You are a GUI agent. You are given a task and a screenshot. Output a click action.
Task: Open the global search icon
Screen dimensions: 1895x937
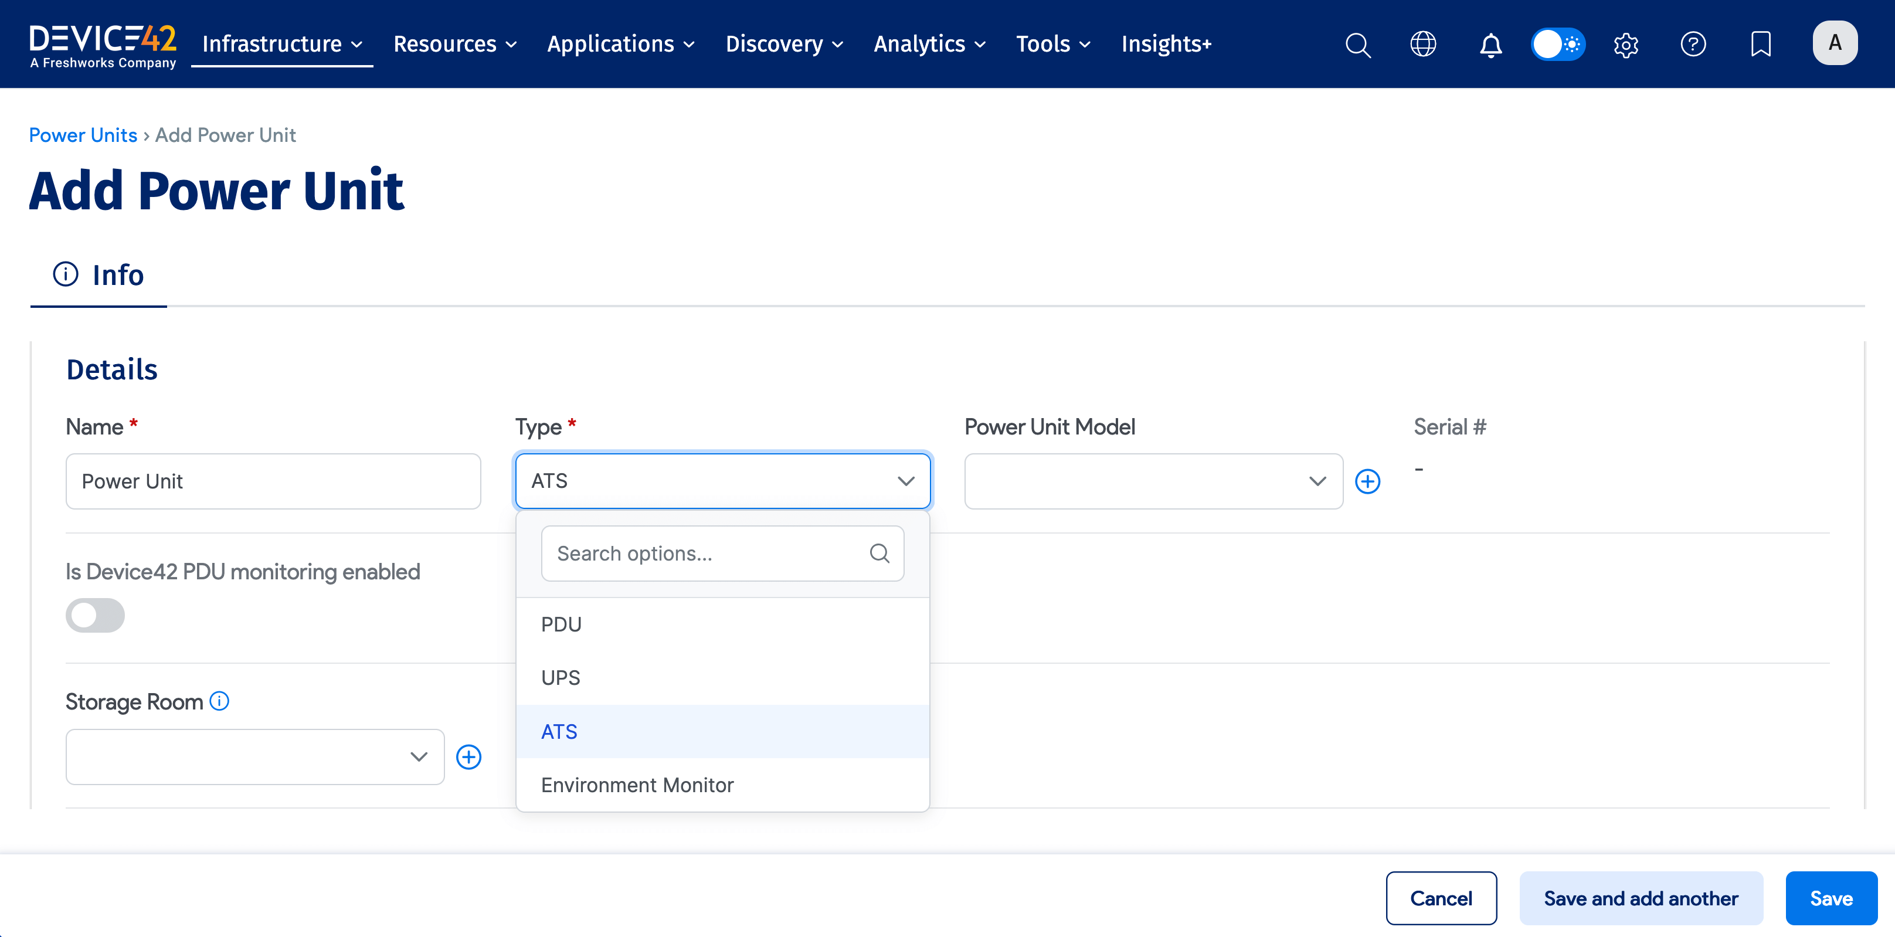coord(1357,45)
